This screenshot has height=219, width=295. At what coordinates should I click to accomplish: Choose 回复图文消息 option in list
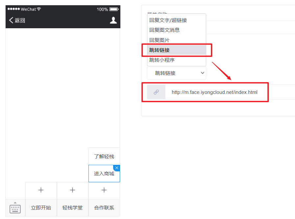pyautogui.click(x=177, y=30)
